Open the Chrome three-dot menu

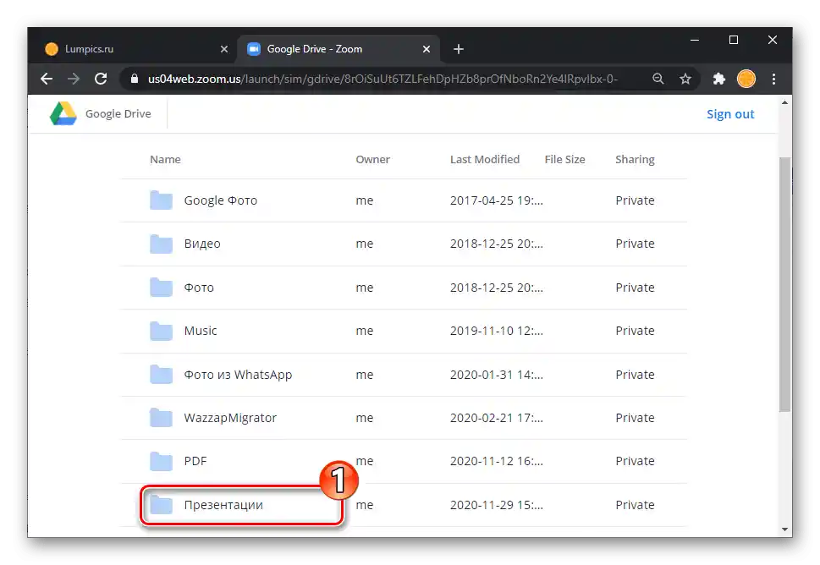[773, 79]
